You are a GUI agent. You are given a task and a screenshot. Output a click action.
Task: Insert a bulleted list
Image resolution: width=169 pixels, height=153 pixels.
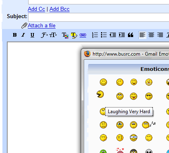104,35
